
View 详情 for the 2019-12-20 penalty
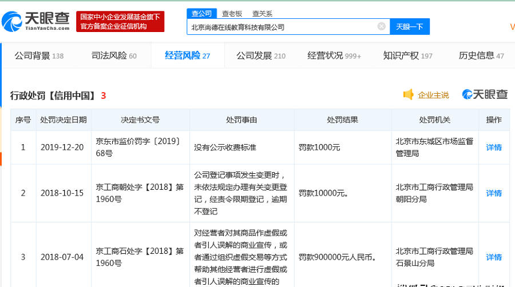(494, 148)
